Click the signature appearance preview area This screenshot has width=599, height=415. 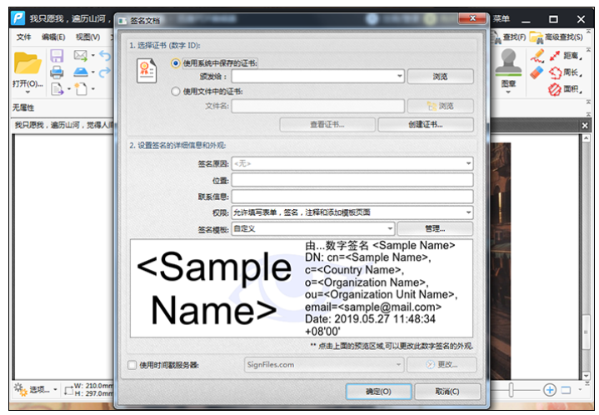tap(302, 288)
